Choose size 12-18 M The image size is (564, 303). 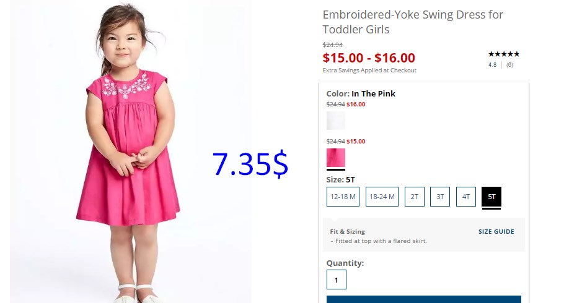click(343, 197)
